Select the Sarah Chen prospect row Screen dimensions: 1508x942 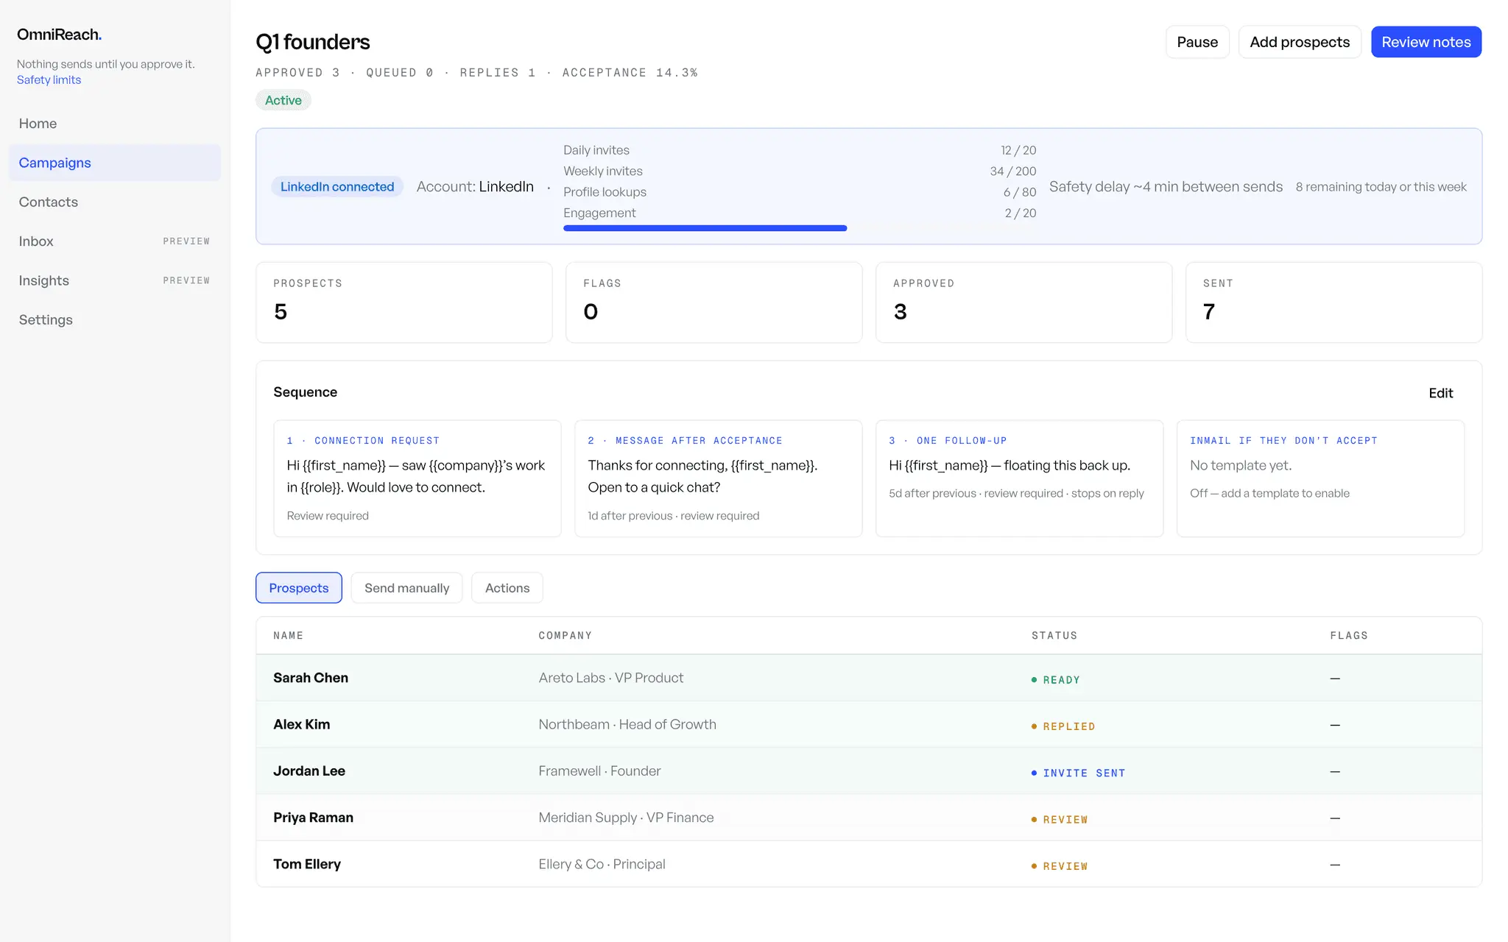[x=869, y=678]
